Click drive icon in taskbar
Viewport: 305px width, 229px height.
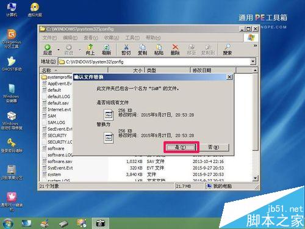click(63, 224)
